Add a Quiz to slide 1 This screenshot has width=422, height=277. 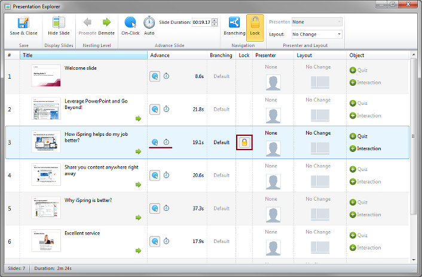pos(359,70)
